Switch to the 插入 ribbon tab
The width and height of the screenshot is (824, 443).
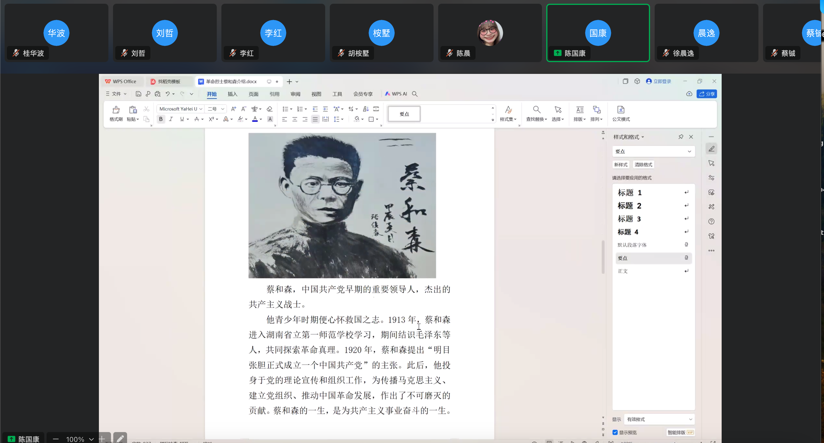pos(232,94)
